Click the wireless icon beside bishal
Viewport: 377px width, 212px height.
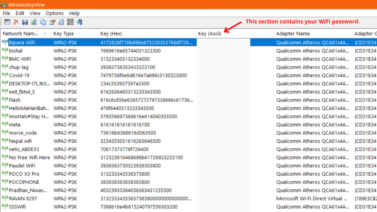pos(5,50)
